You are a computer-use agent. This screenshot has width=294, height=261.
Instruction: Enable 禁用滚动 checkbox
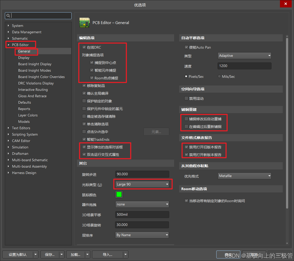[x=186, y=98]
